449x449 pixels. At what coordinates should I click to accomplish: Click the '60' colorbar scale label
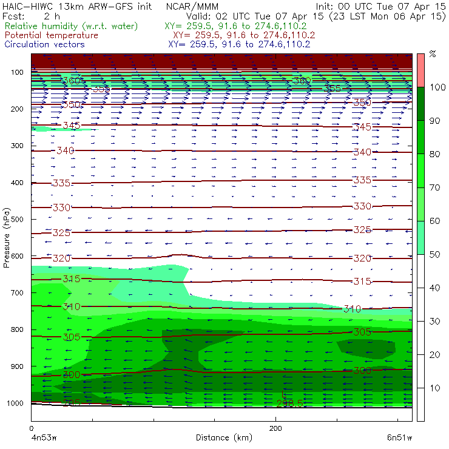coord(434,221)
